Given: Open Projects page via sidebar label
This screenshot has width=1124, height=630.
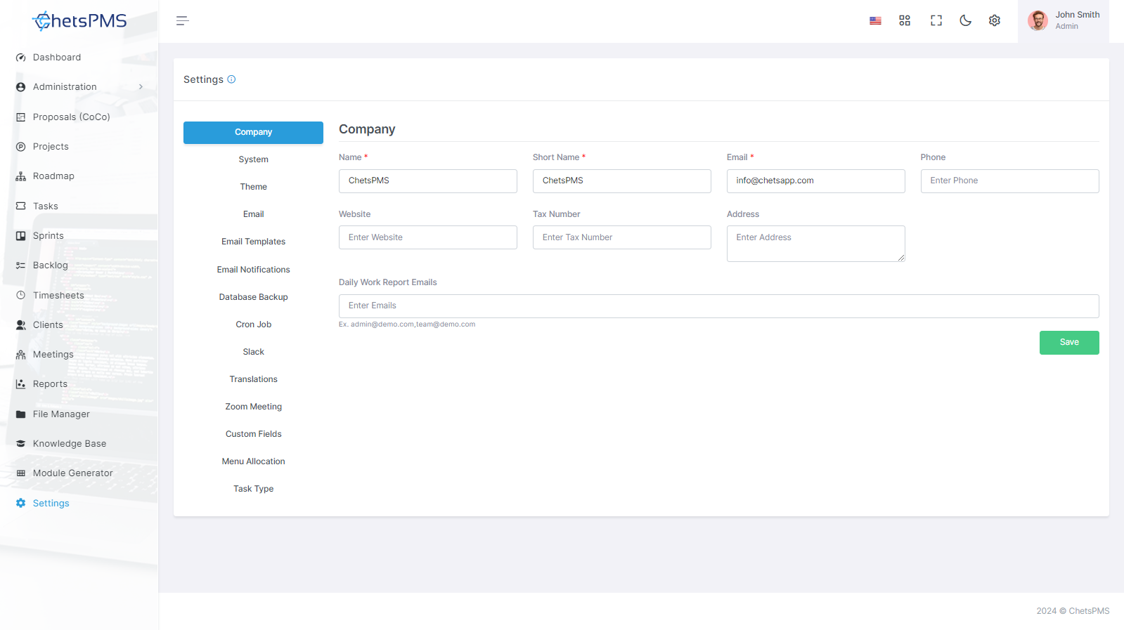Looking at the screenshot, I should tap(51, 147).
